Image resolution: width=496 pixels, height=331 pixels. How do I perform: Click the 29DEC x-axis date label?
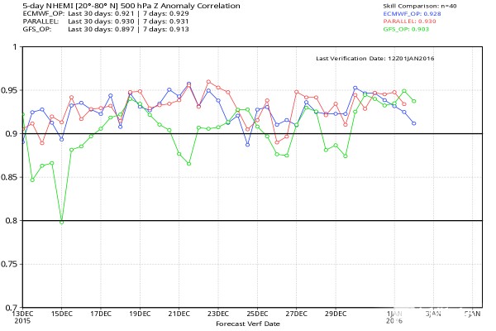tap(336, 314)
